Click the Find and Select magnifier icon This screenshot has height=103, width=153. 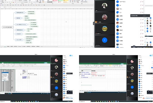pos(86,1)
